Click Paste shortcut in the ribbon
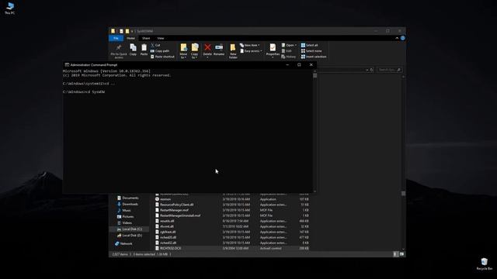 [162, 57]
